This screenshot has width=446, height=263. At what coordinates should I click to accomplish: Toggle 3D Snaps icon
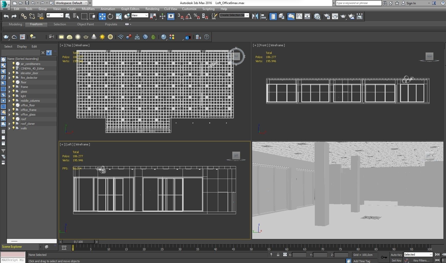(x=180, y=16)
